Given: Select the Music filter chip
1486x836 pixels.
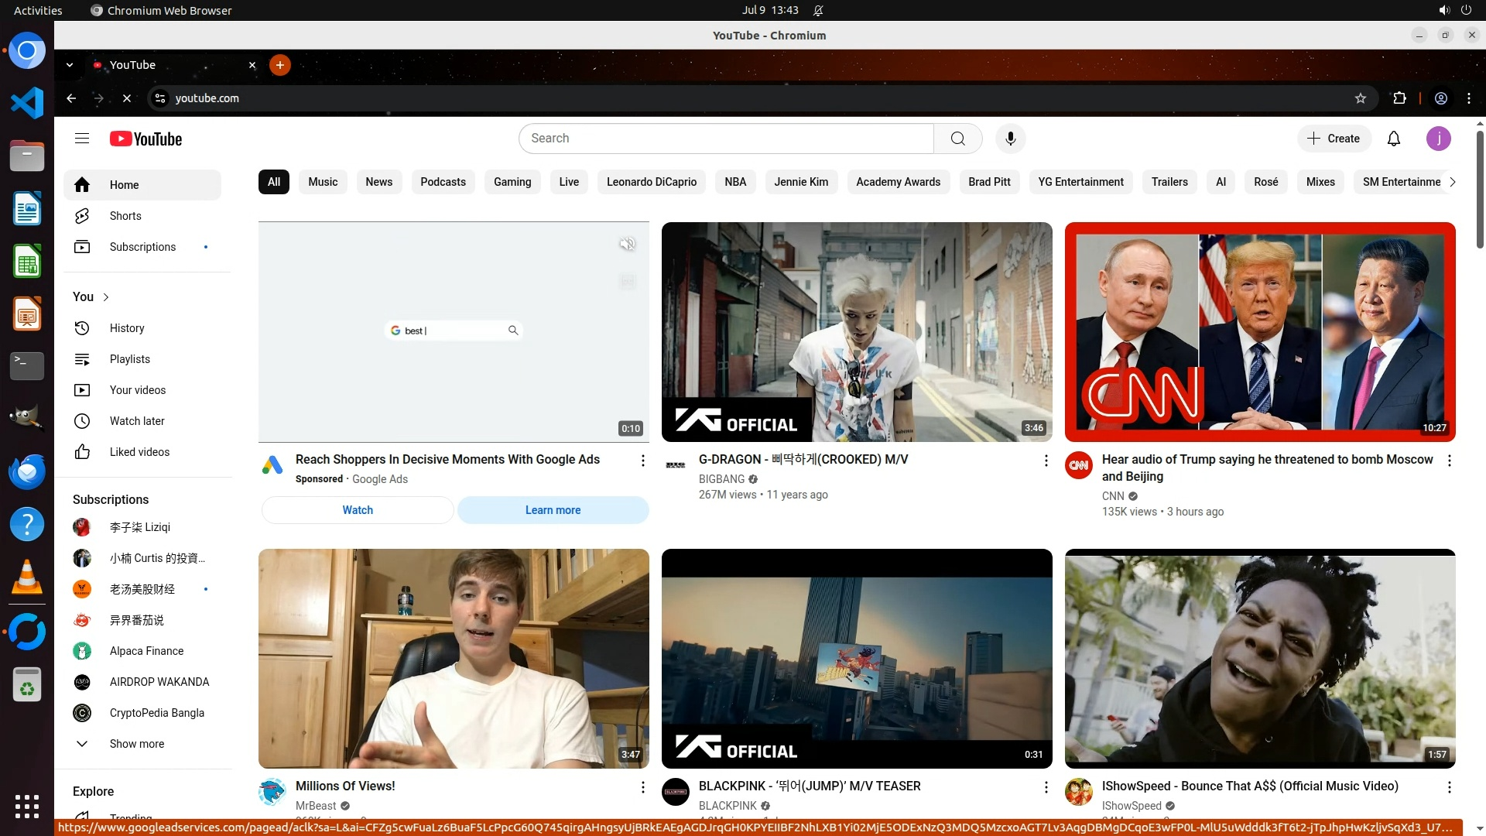Looking at the screenshot, I should pyautogui.click(x=323, y=182).
